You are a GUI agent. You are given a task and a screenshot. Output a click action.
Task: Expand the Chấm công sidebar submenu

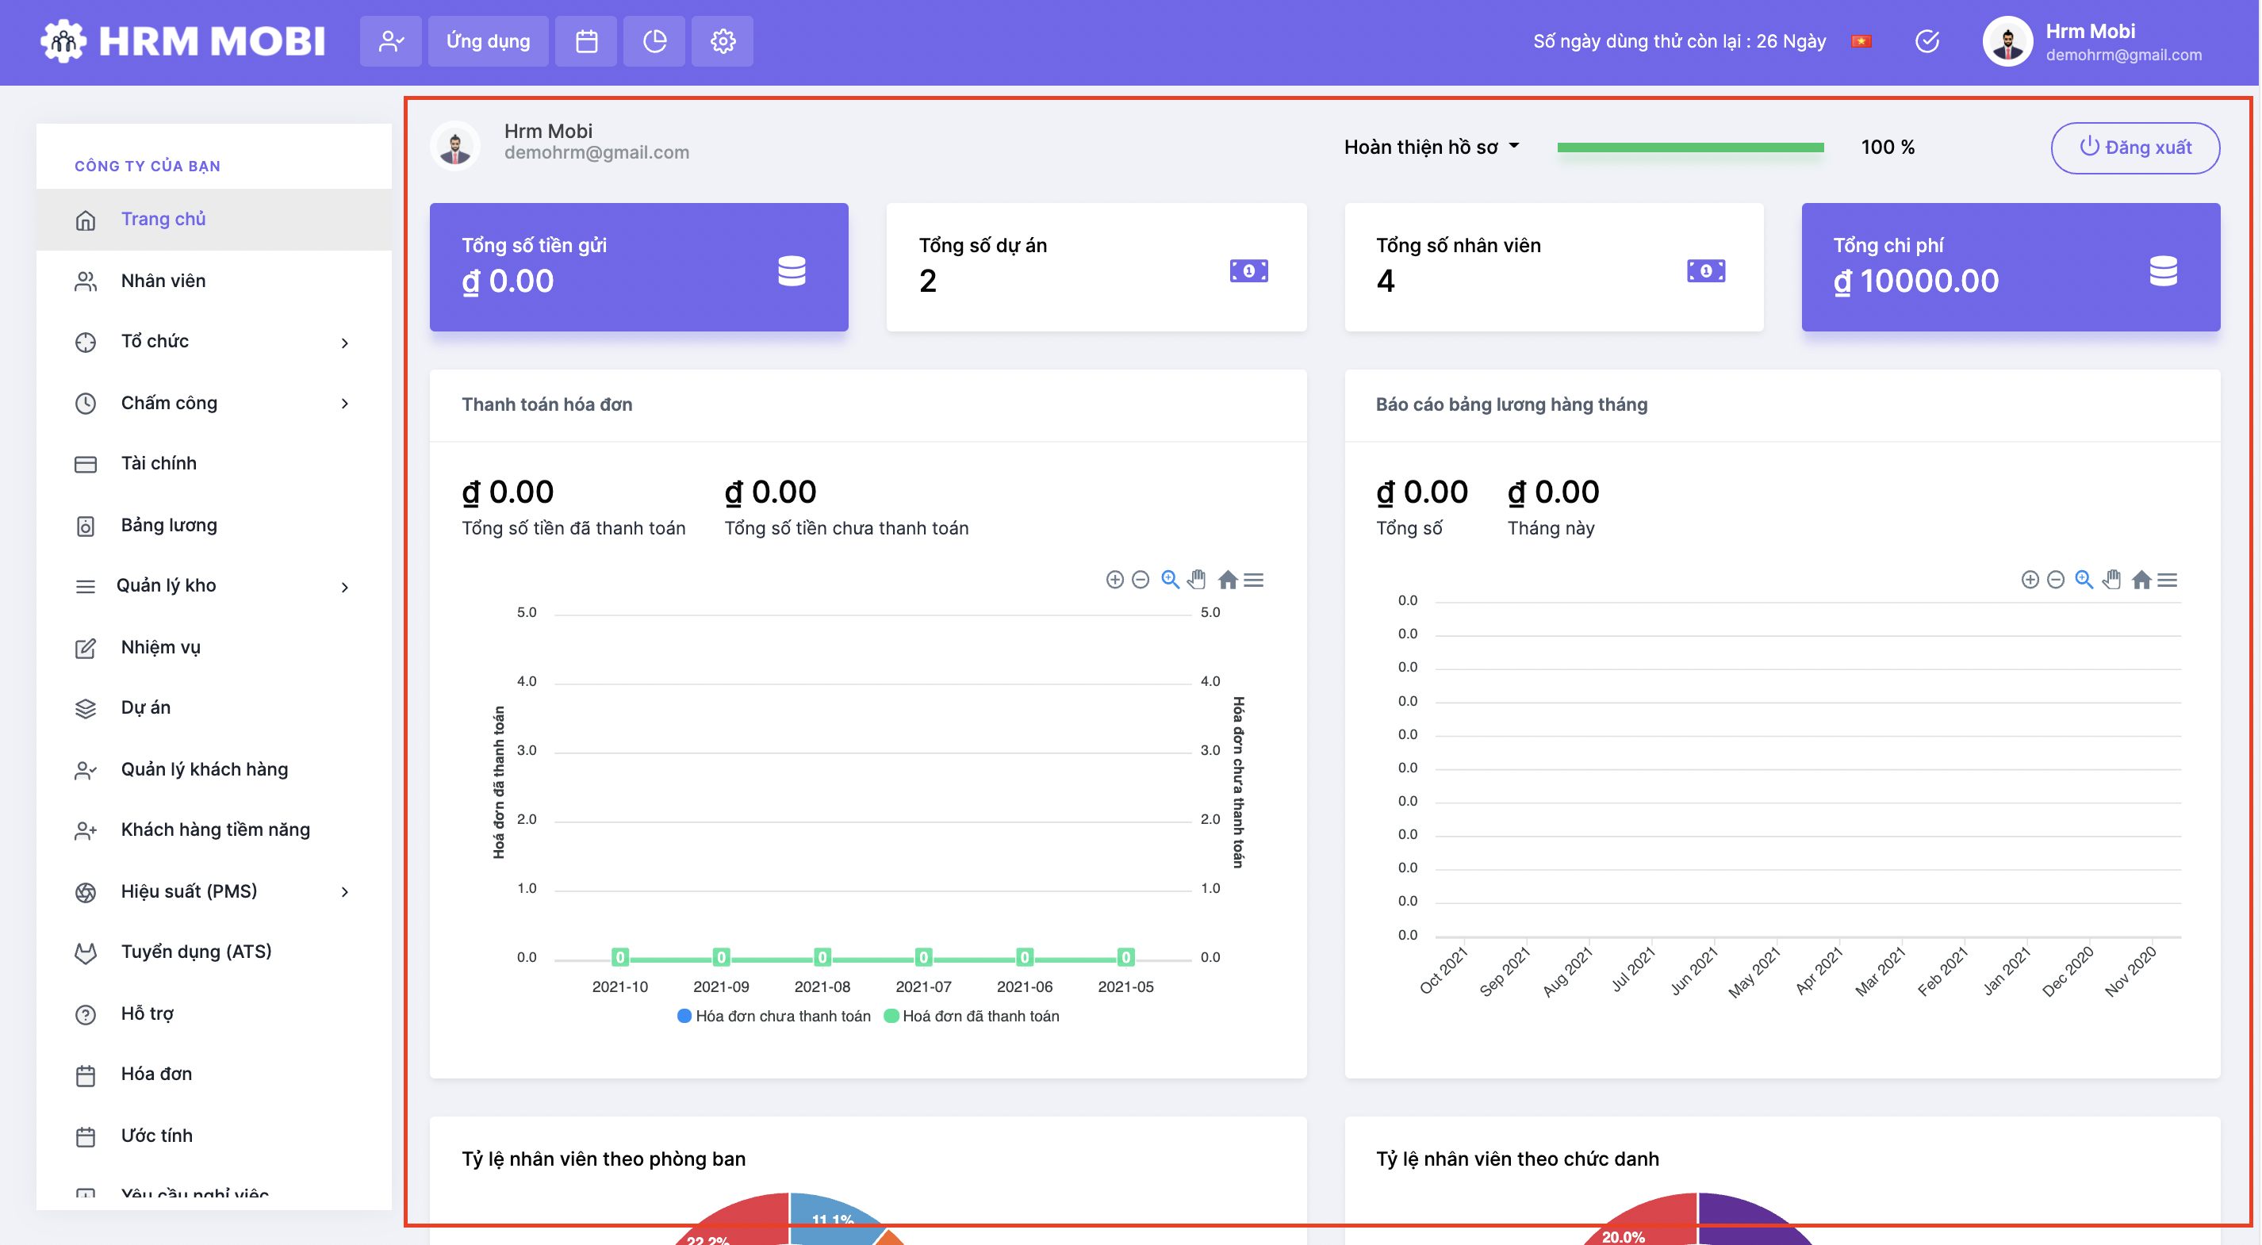point(345,403)
